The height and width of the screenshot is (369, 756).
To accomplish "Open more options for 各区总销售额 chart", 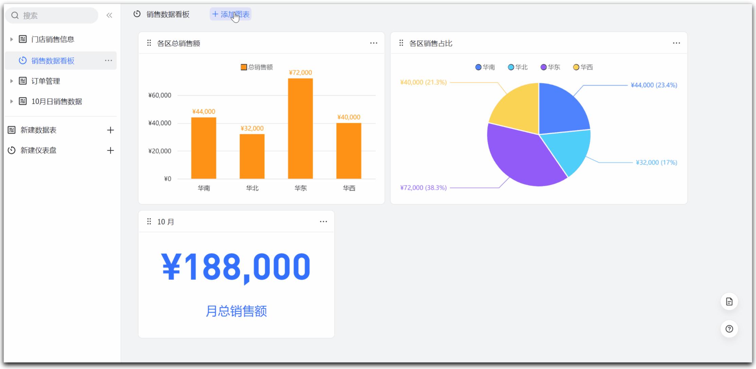I will point(374,43).
